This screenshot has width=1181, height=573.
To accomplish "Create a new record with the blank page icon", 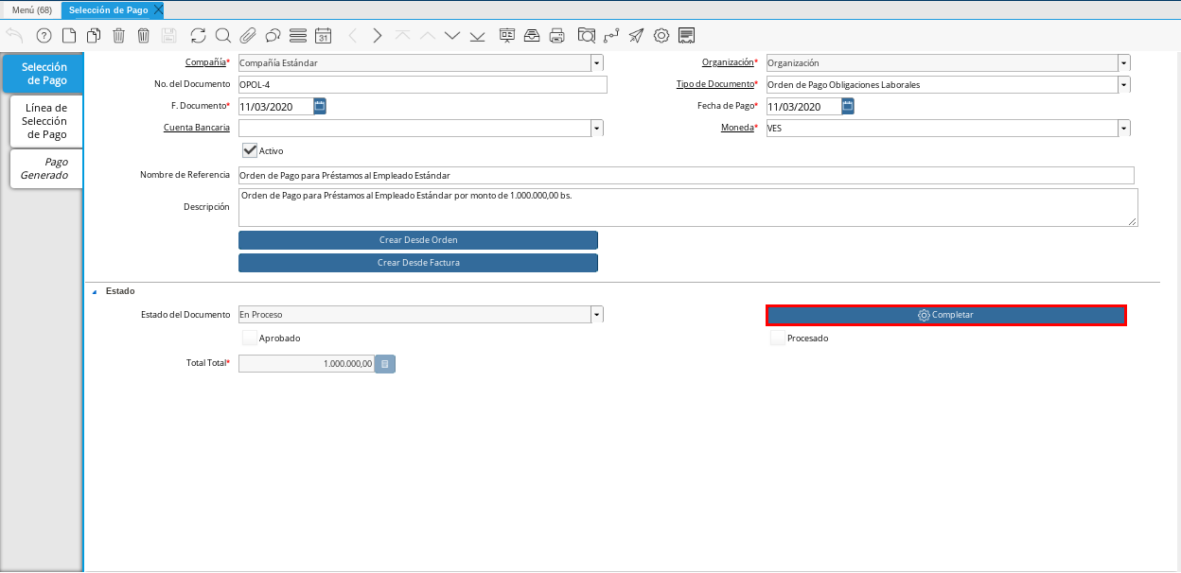I will [69, 36].
